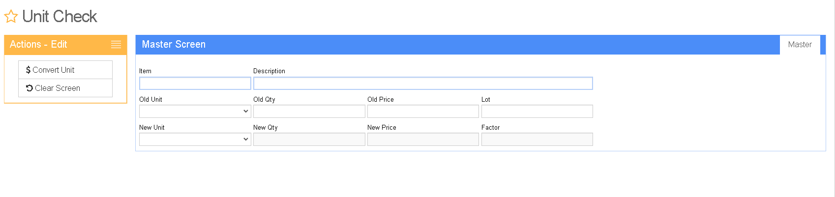Toggle the Actions panel hamburger menu icon
Viewport: 835px width, 197px height.
point(116,45)
